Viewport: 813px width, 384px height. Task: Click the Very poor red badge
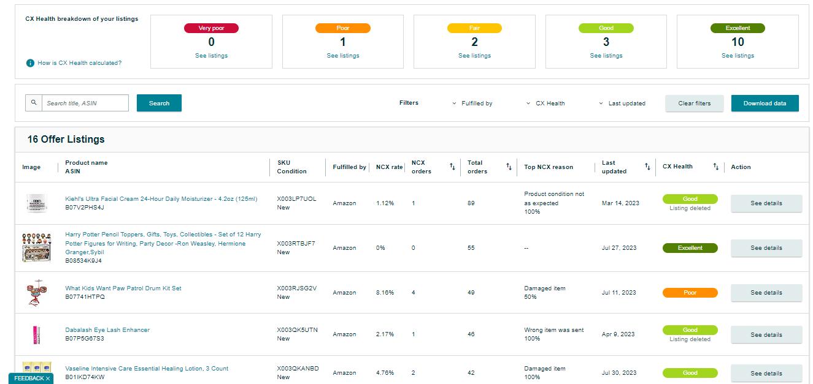[x=212, y=28]
